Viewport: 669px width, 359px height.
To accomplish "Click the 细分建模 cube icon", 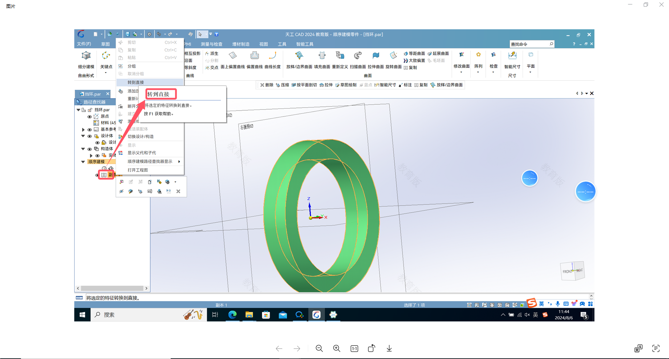I will coord(86,56).
